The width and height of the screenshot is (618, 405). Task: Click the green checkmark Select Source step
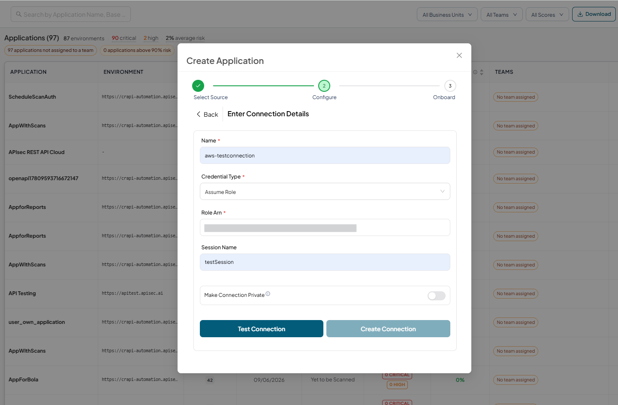pyautogui.click(x=198, y=86)
